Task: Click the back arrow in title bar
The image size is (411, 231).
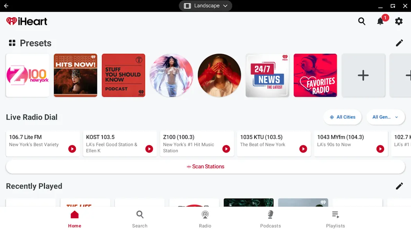Action: click(6, 6)
